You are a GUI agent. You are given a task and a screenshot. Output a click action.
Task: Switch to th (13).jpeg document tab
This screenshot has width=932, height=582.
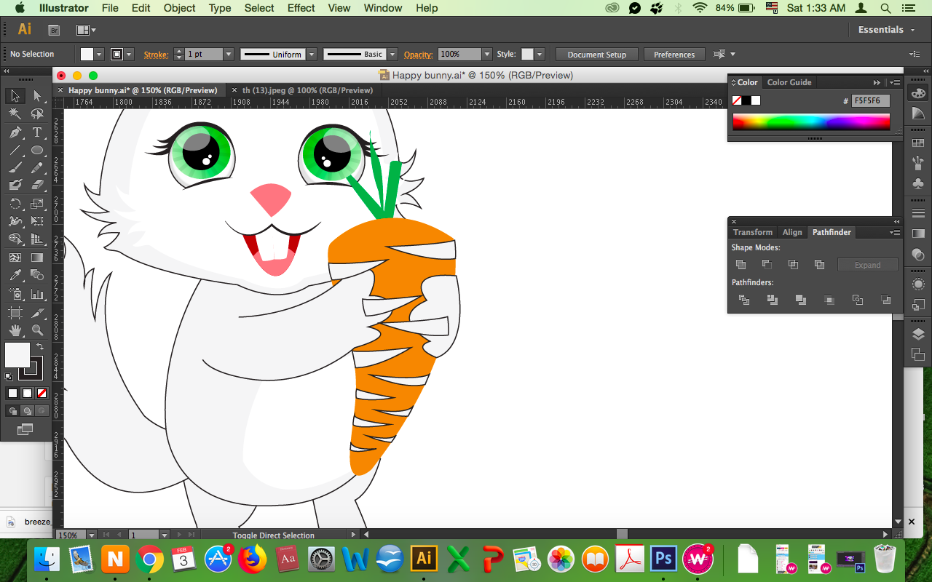pos(307,90)
